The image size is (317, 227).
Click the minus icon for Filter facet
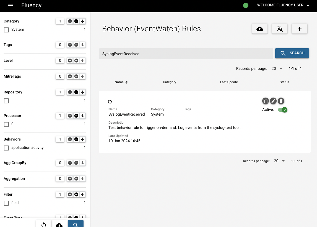click(76, 194)
